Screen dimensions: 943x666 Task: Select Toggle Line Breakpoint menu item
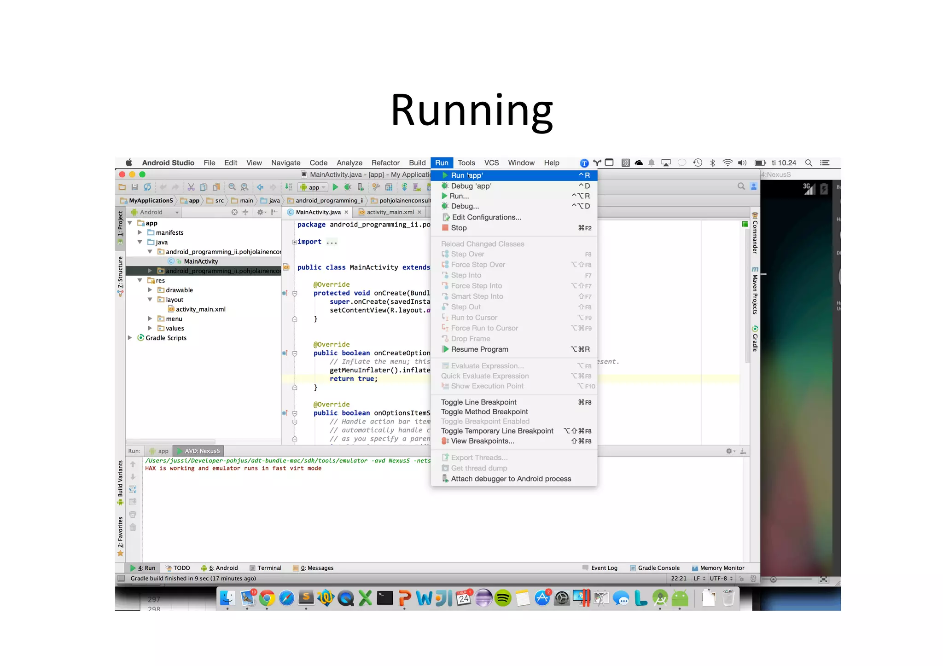[x=514, y=402]
